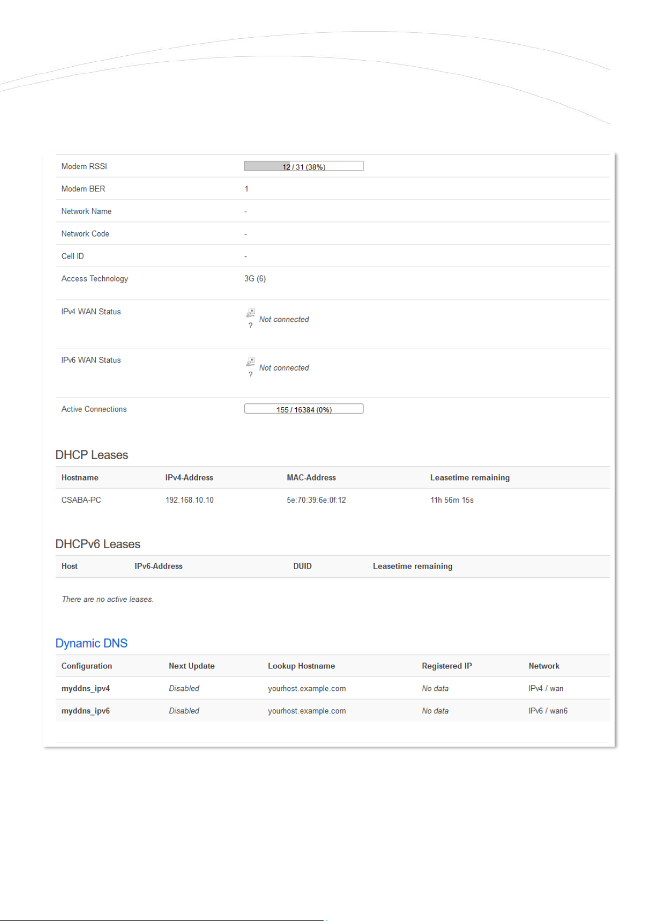Screen dimensions: 651x921
Task: Click the Access Technology 3G (6) value
Action: pyautogui.click(x=255, y=279)
